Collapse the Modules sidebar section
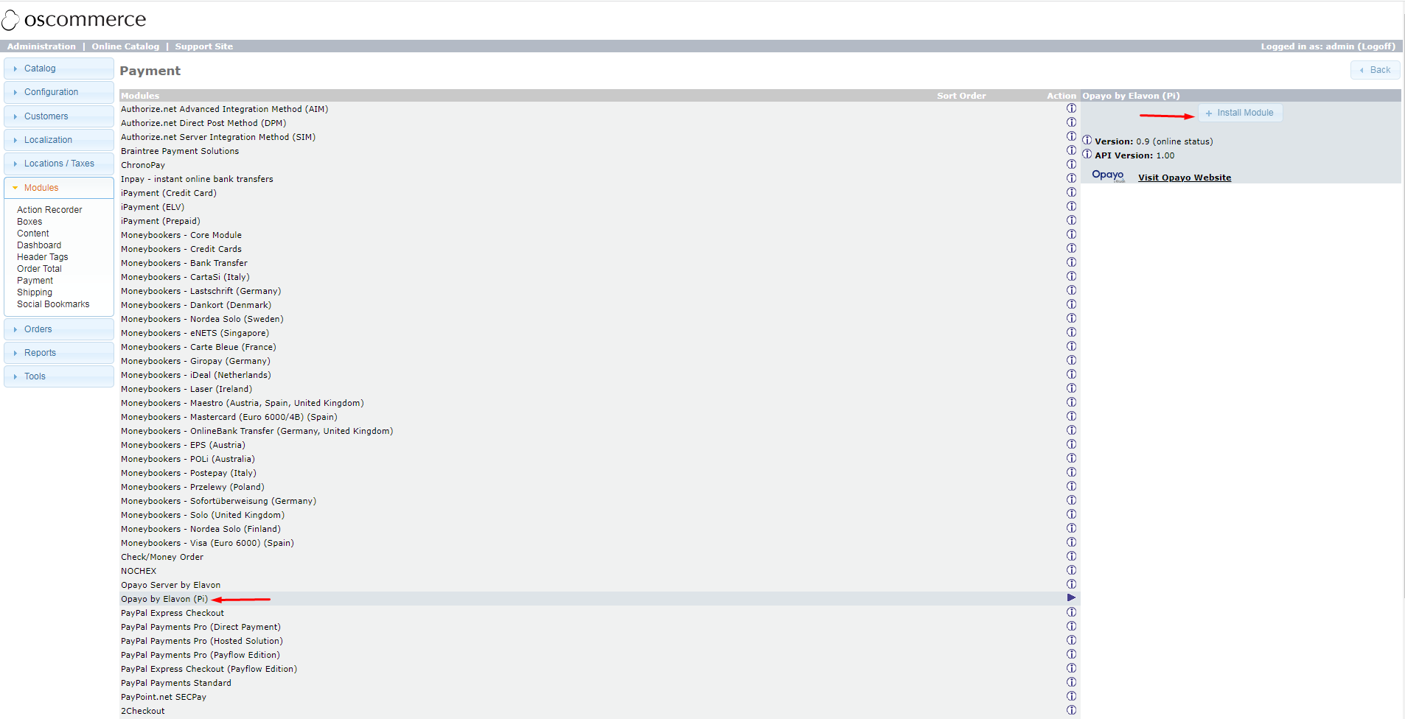 (x=59, y=188)
